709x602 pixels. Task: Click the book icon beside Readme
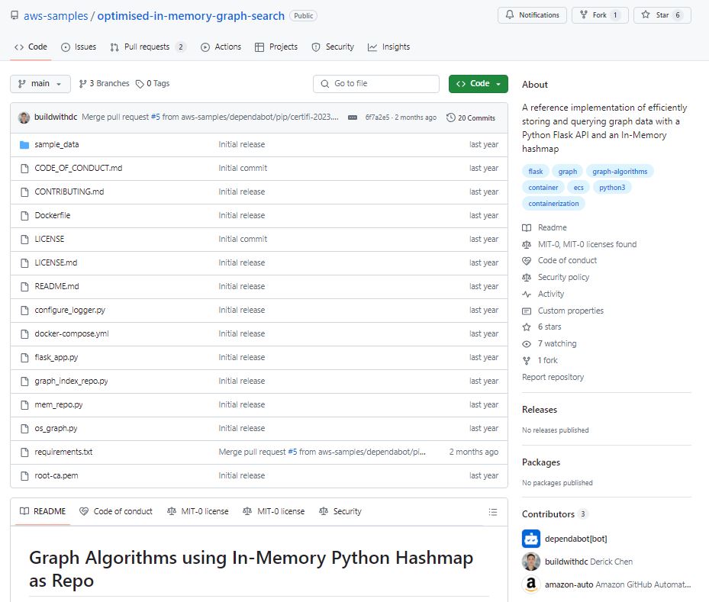[x=527, y=228]
